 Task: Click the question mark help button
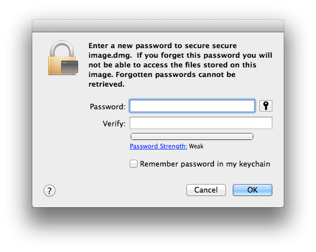49,190
